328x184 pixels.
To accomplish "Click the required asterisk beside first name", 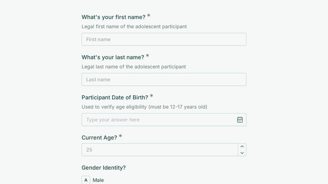I will [x=149, y=15].
